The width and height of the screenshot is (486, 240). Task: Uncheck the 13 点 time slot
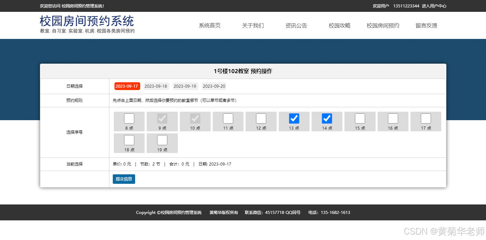294,118
